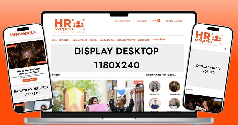Open the HEM menu item
The height and width of the screenshot is (125, 238).
pyautogui.click(x=54, y=40)
